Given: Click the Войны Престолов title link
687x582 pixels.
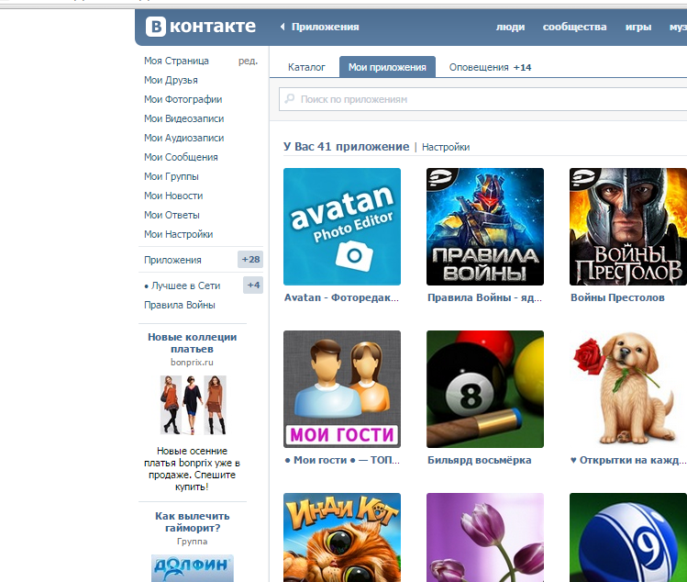Looking at the screenshot, I should pyautogui.click(x=617, y=297).
